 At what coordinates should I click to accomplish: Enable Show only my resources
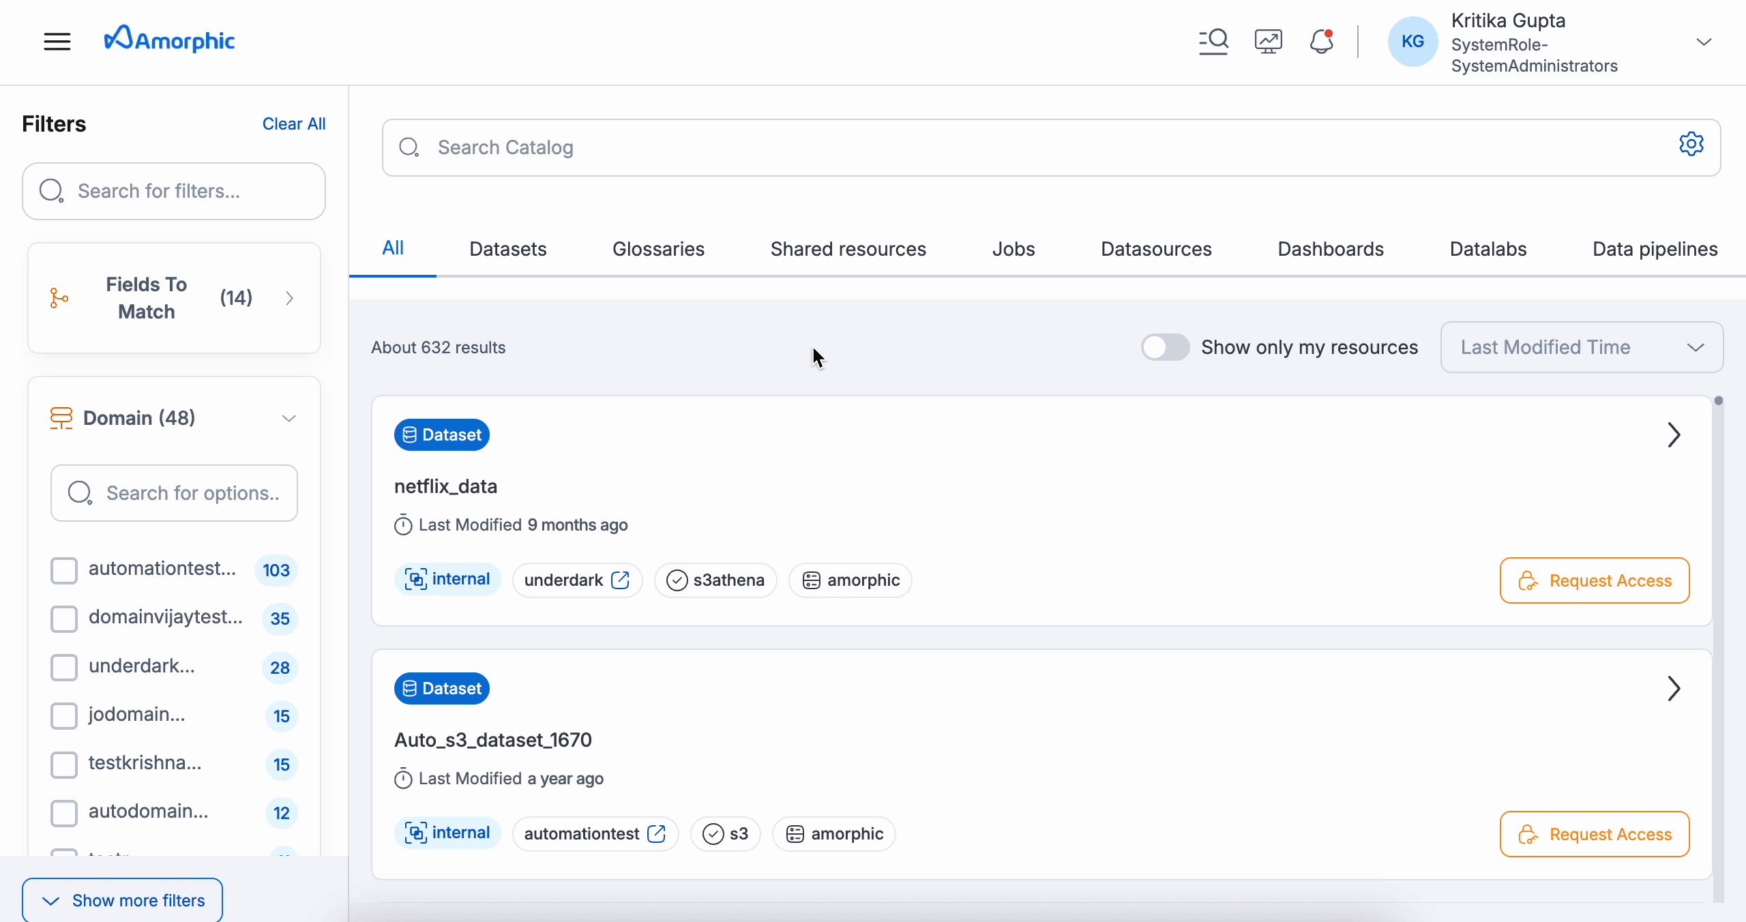click(1165, 346)
